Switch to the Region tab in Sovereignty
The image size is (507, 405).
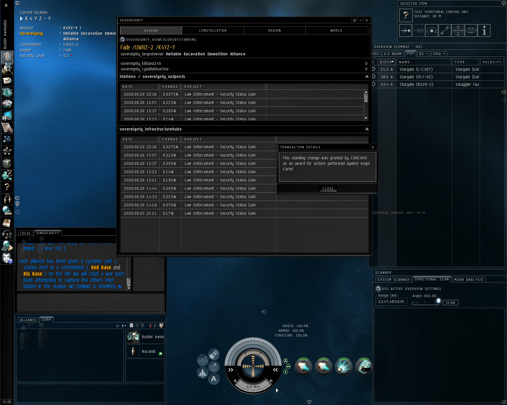(274, 30)
